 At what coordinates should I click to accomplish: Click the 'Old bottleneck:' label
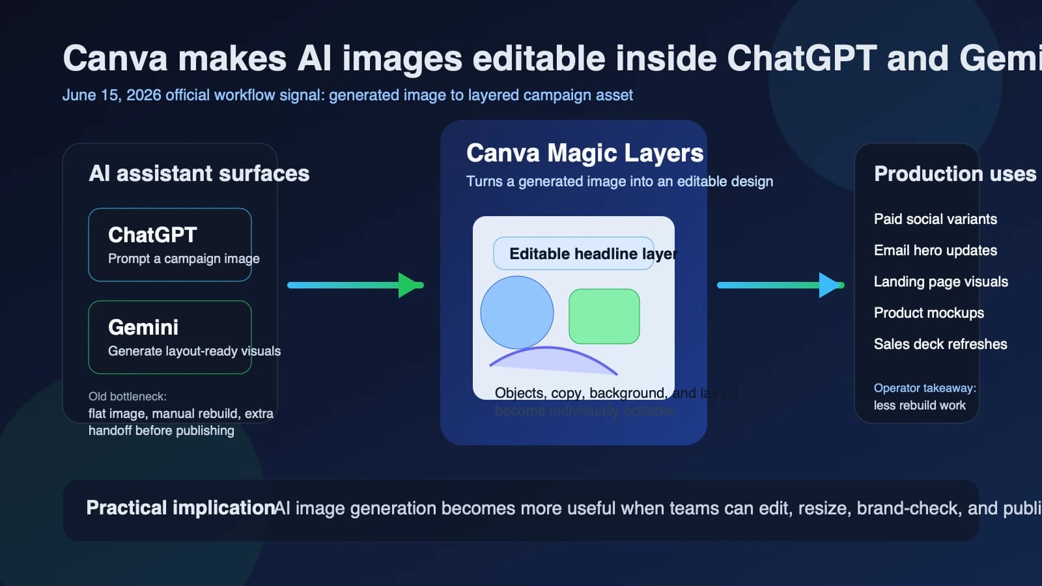tap(128, 397)
